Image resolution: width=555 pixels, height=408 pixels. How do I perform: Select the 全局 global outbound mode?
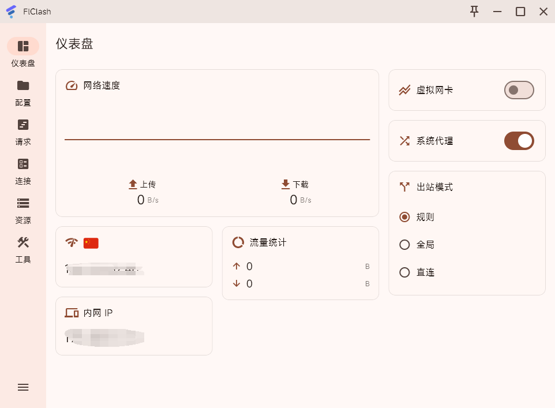coord(405,245)
